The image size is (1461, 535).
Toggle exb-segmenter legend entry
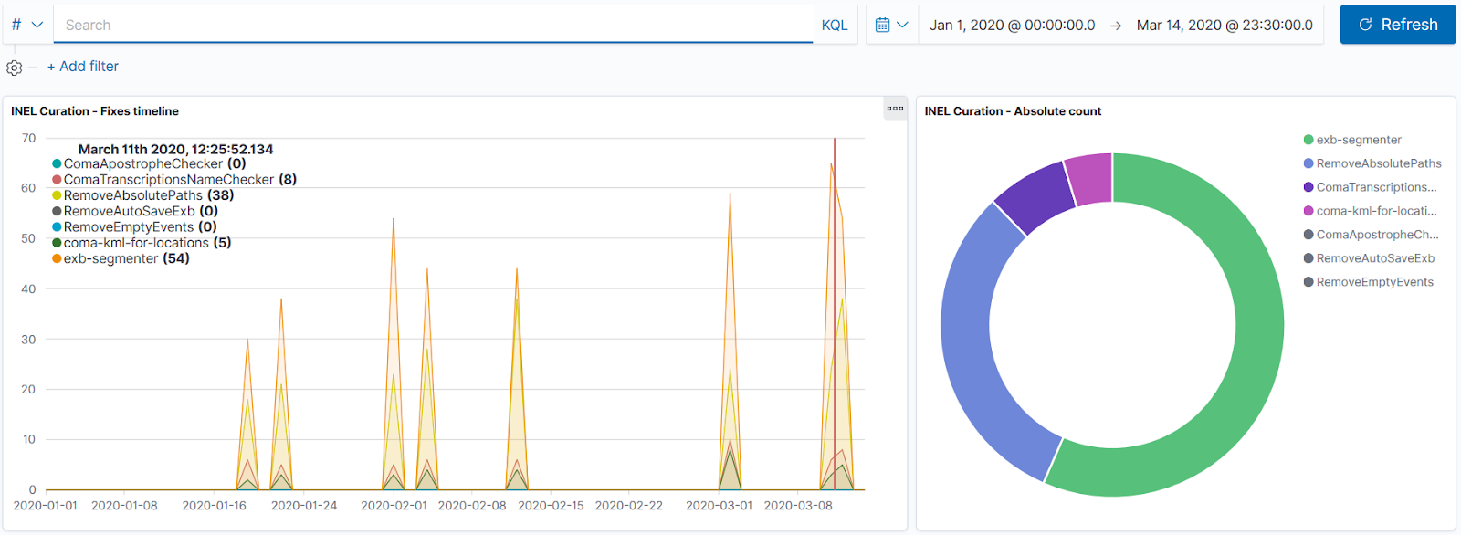tap(1351, 140)
